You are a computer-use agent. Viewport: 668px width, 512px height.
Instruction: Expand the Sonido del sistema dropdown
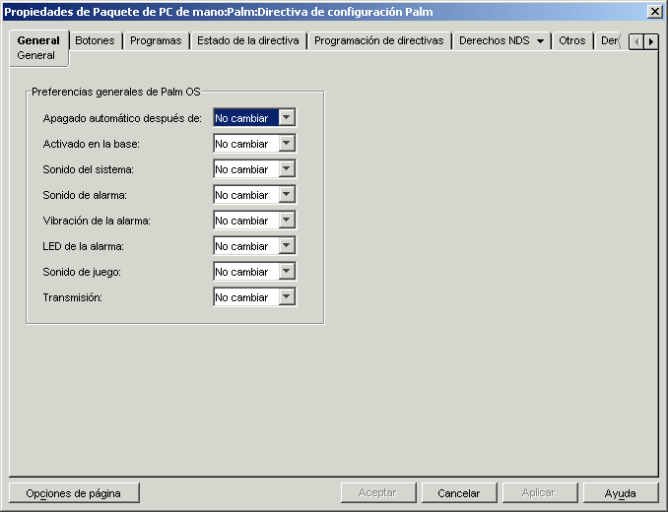[x=287, y=169]
